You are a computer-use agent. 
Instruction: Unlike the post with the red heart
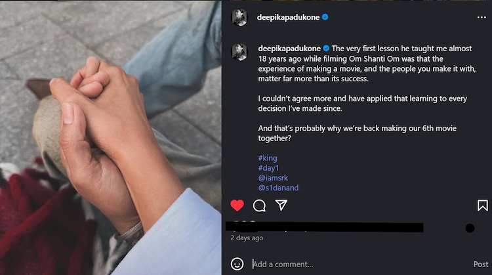[237, 205]
